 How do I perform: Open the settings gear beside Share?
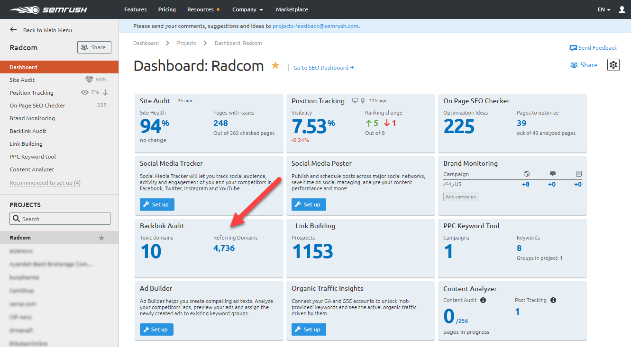[613, 65]
